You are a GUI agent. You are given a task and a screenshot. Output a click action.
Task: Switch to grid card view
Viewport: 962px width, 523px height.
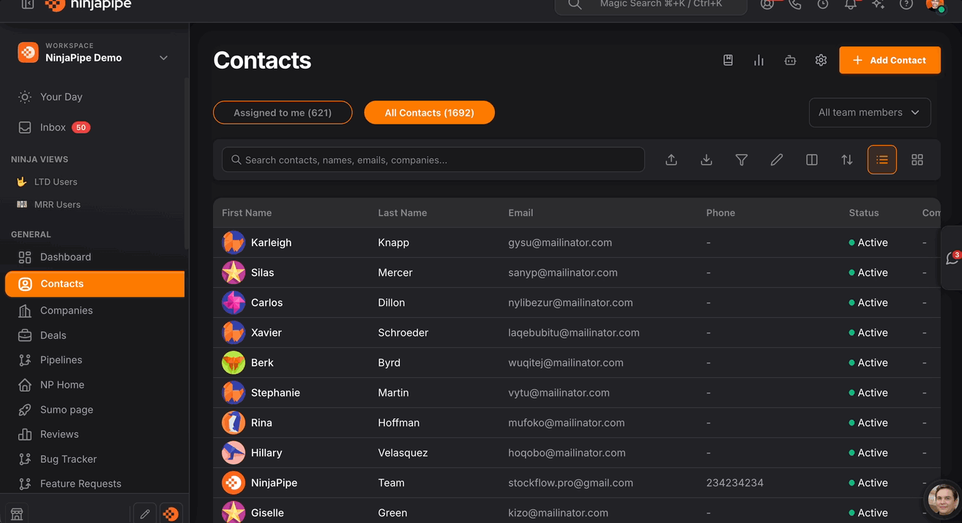pos(917,160)
